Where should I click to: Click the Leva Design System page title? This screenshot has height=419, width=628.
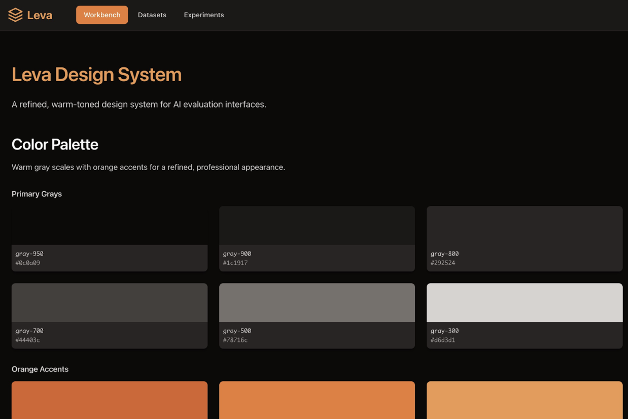point(96,75)
